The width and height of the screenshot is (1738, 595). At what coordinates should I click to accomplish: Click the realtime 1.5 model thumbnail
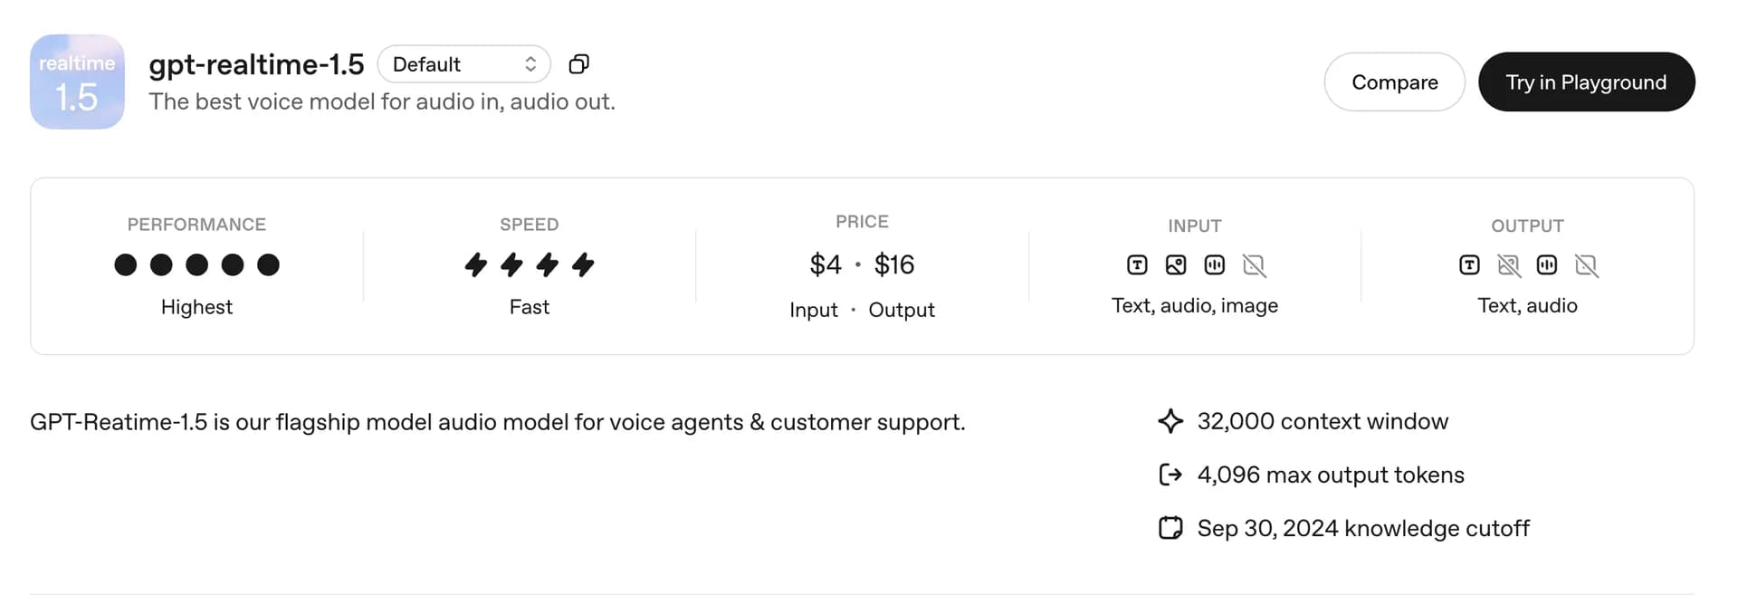click(77, 82)
